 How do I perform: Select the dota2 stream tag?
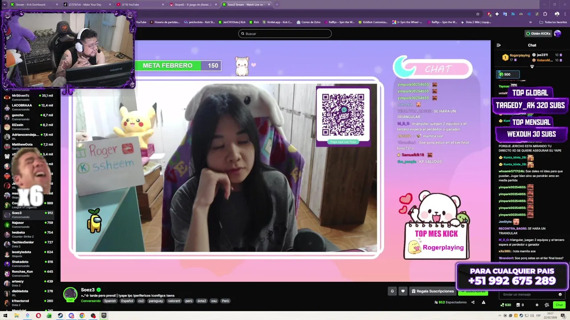(202, 301)
